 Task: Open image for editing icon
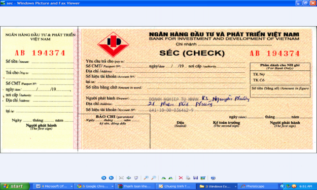click(x=203, y=178)
